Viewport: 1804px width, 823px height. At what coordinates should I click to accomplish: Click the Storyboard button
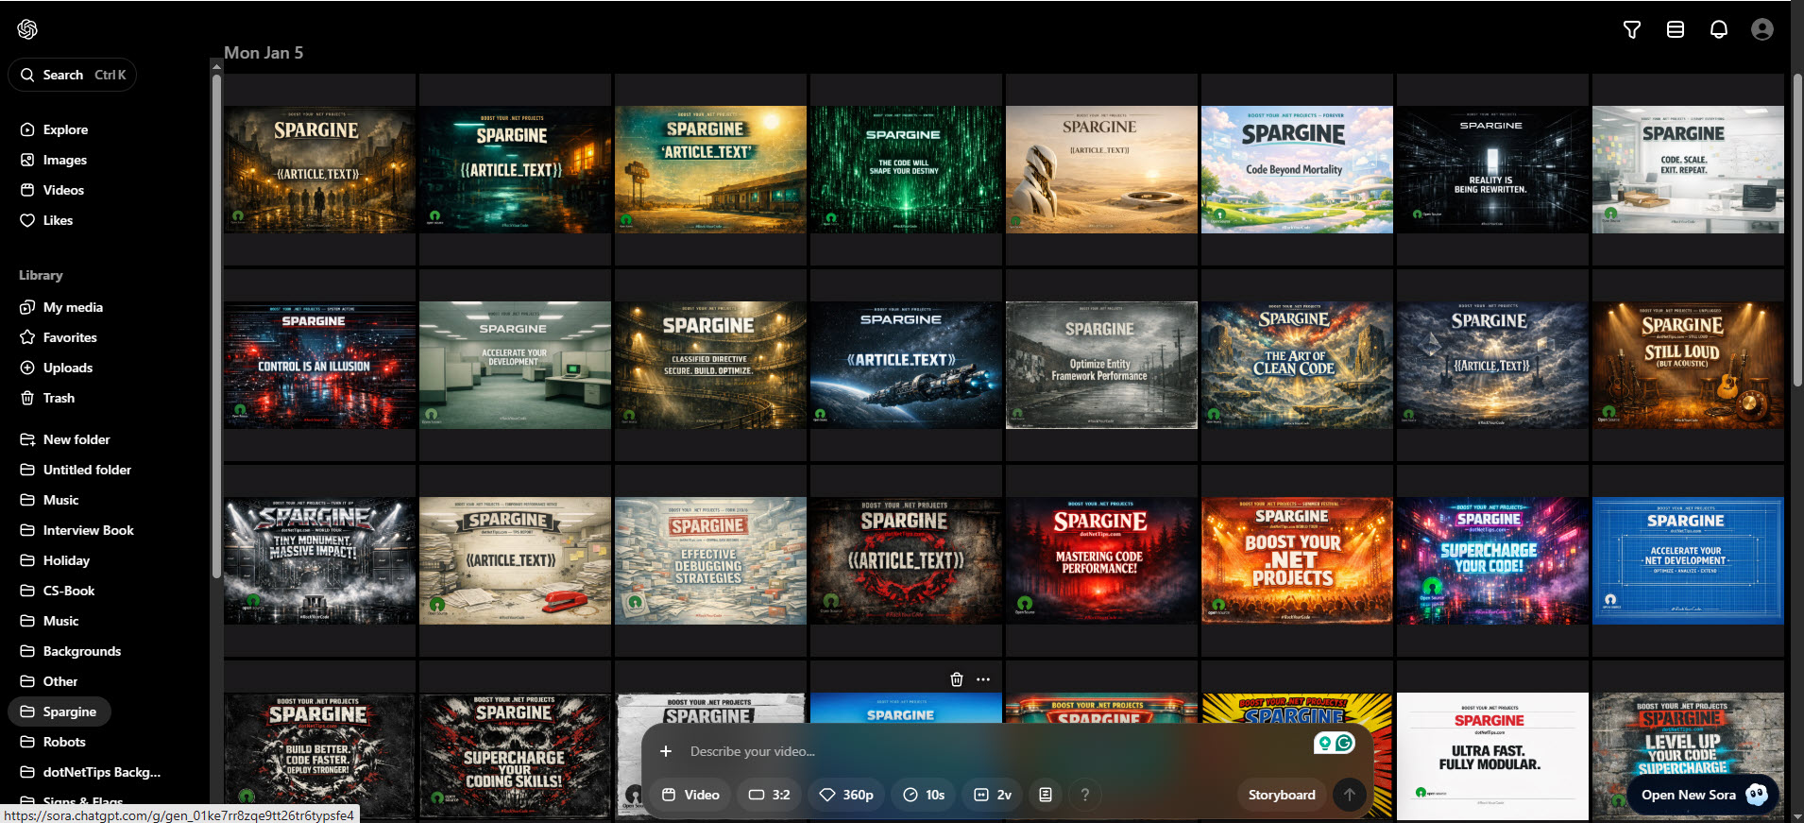coord(1281,795)
